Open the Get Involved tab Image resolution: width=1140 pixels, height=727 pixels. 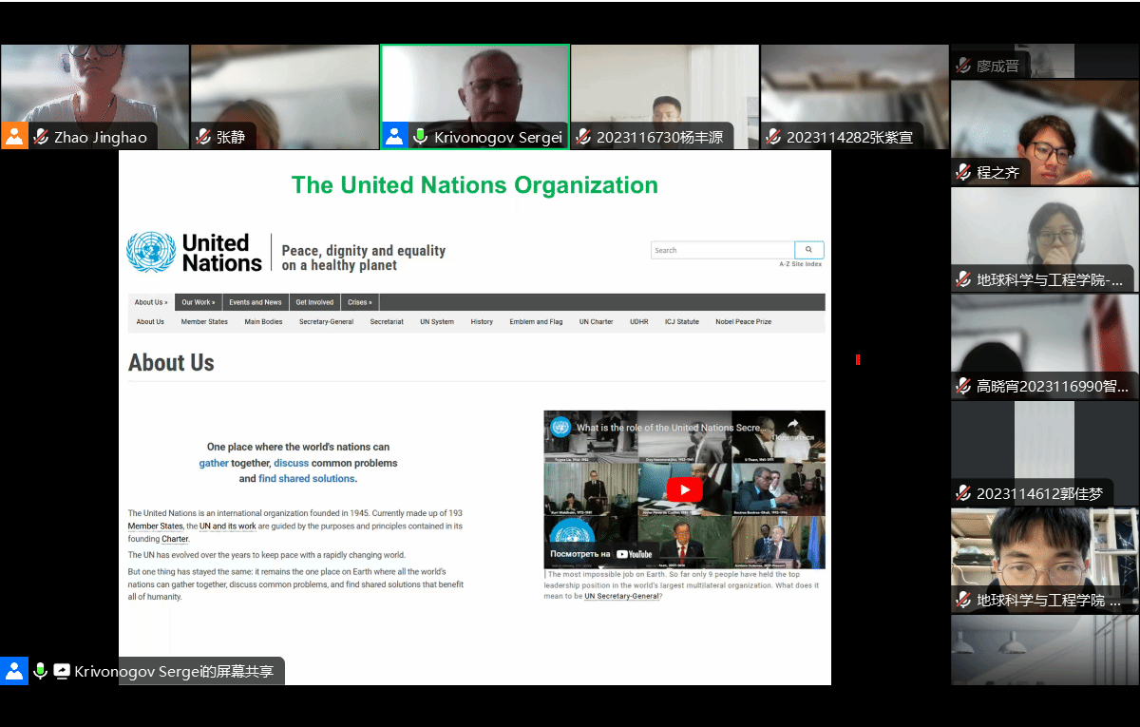point(314,302)
